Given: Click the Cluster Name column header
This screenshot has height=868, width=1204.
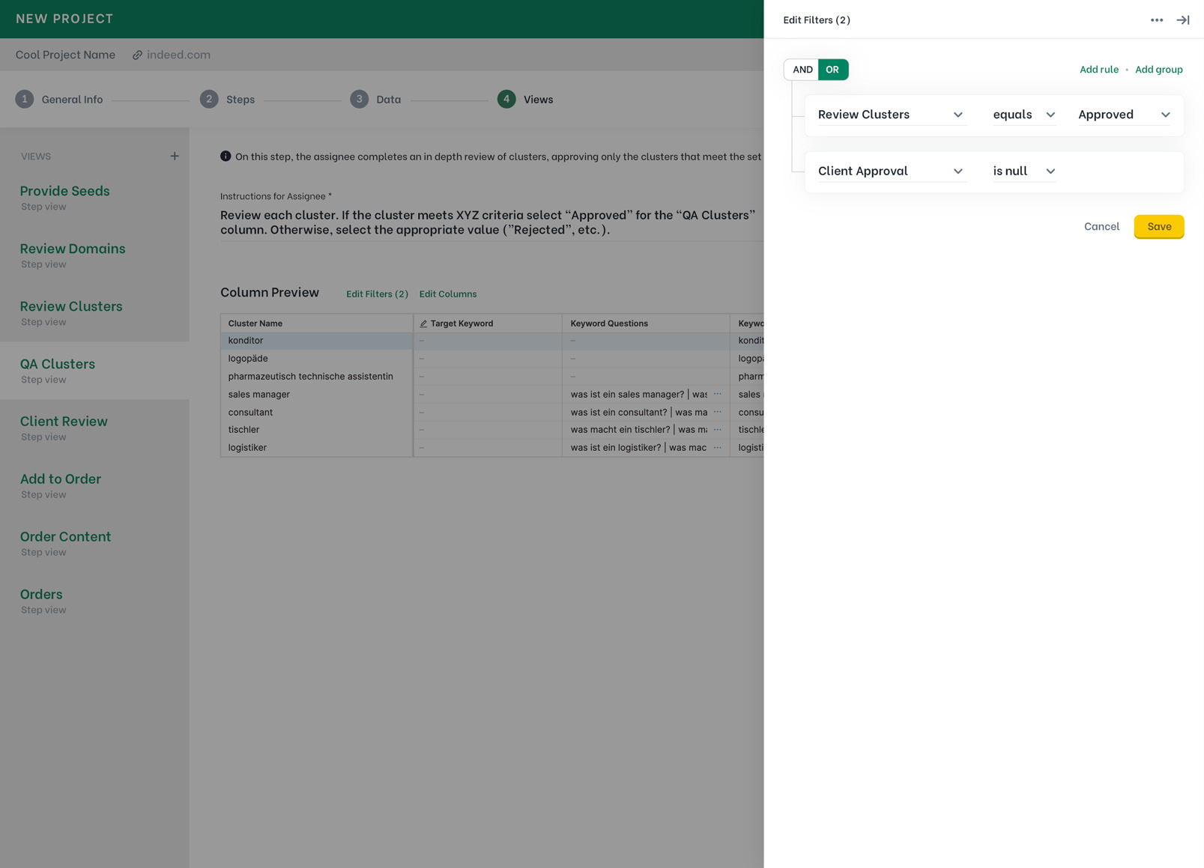Looking at the screenshot, I should tap(316, 324).
